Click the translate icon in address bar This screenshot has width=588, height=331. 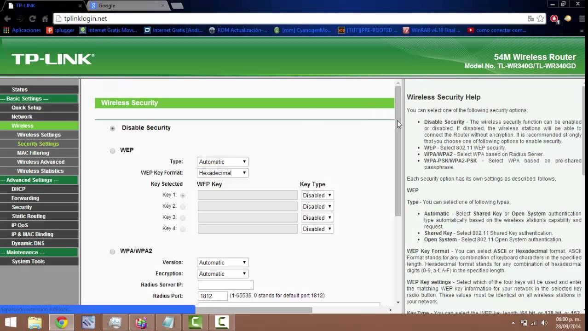pos(530,18)
